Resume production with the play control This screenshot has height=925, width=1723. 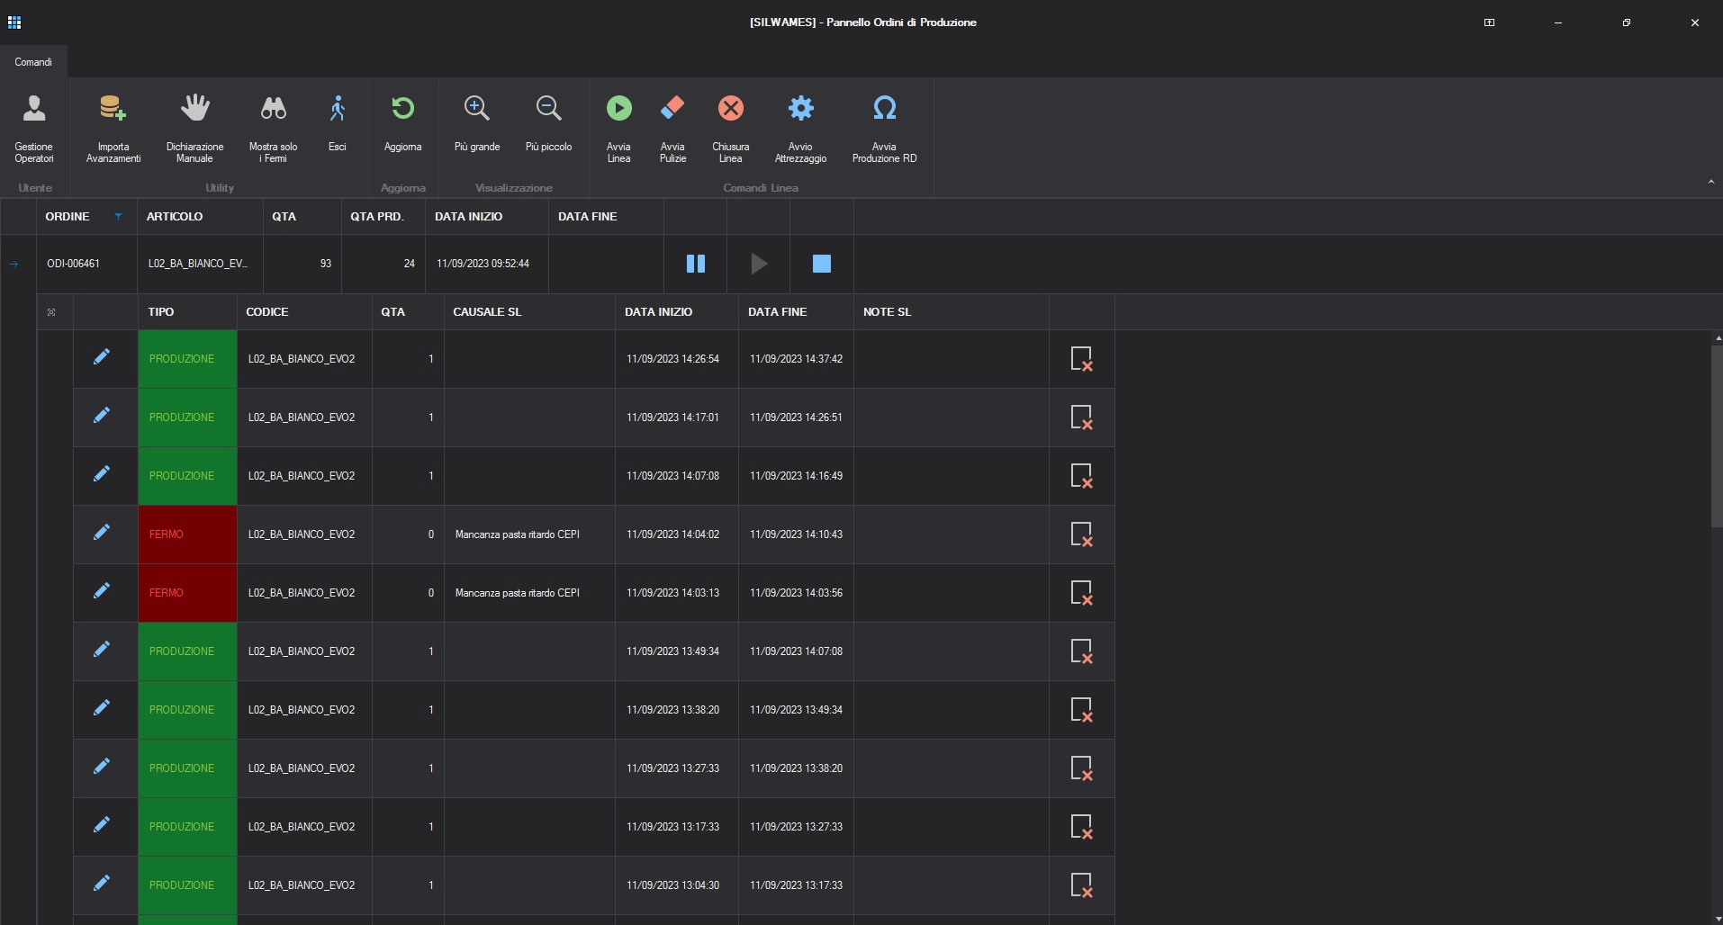point(757,264)
